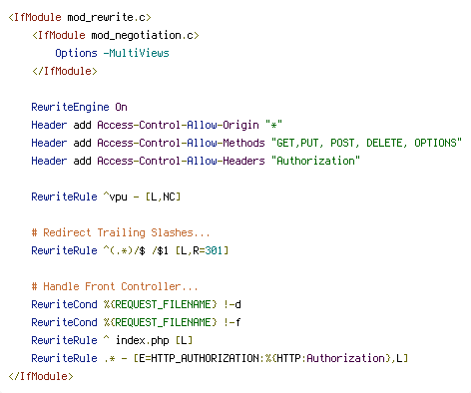The width and height of the screenshot is (471, 393).
Task: Click index.php in the RewriteRule
Action: click(142, 340)
